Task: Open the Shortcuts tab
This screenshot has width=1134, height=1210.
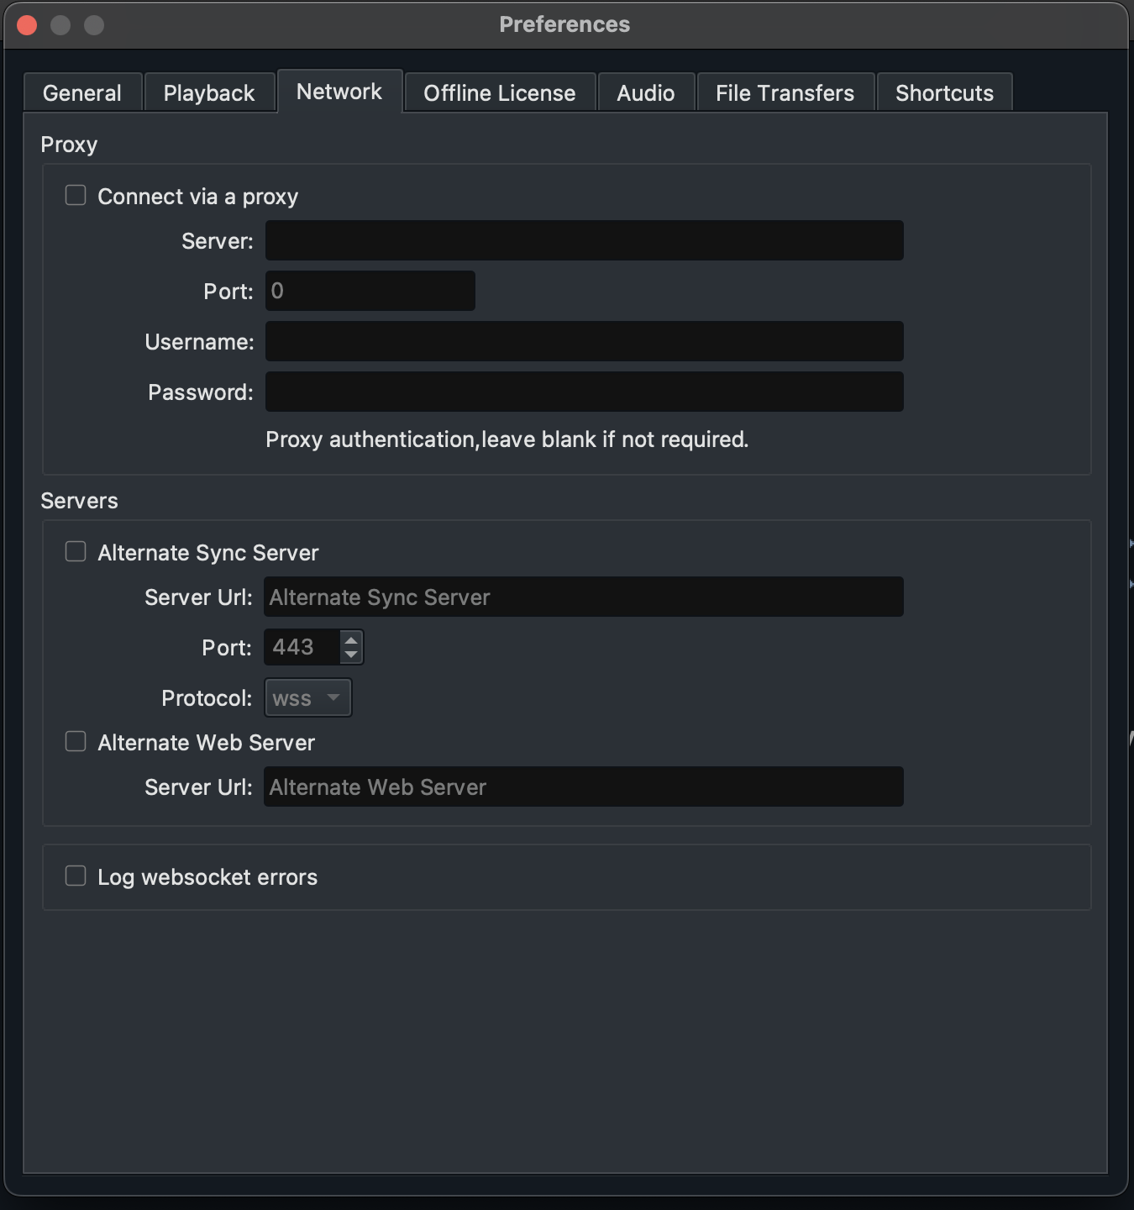Action: coord(945,92)
